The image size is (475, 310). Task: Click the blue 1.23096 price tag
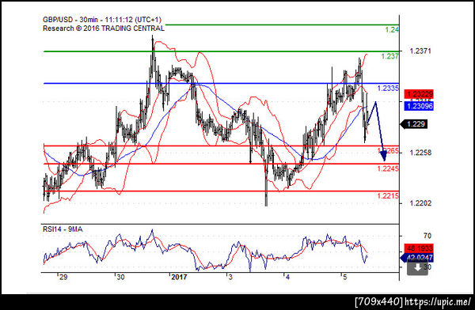click(x=419, y=106)
